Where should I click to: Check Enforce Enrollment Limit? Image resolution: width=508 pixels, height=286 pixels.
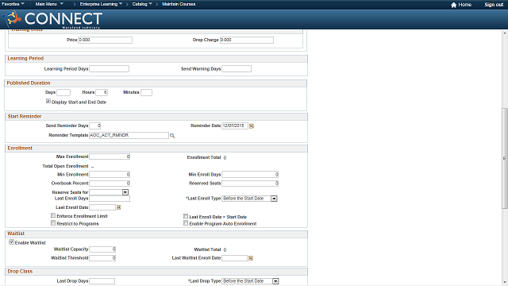(53, 215)
